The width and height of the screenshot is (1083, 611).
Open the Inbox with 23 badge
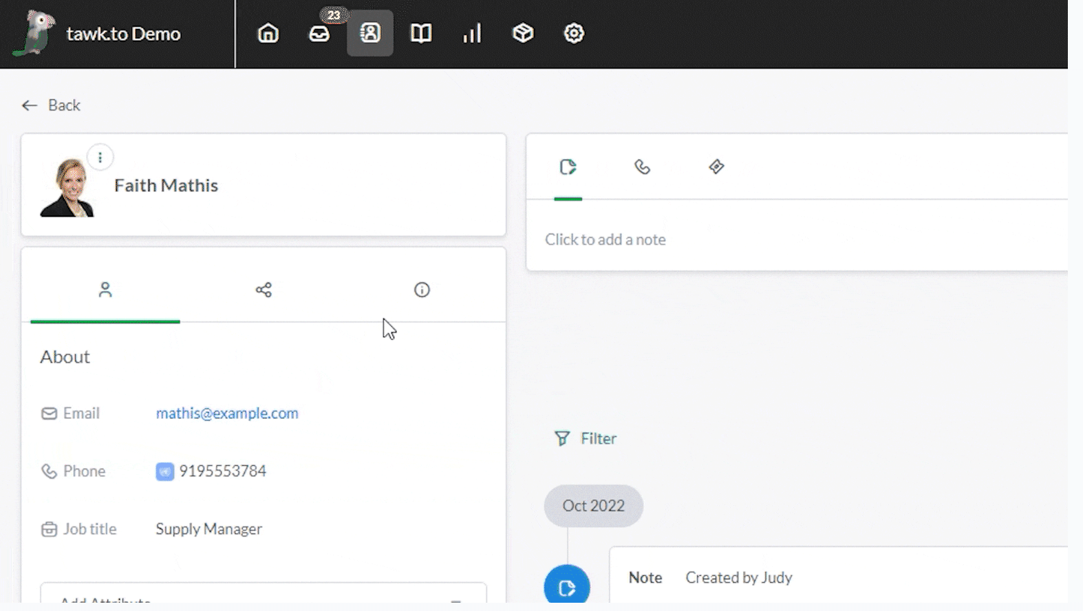click(x=319, y=33)
